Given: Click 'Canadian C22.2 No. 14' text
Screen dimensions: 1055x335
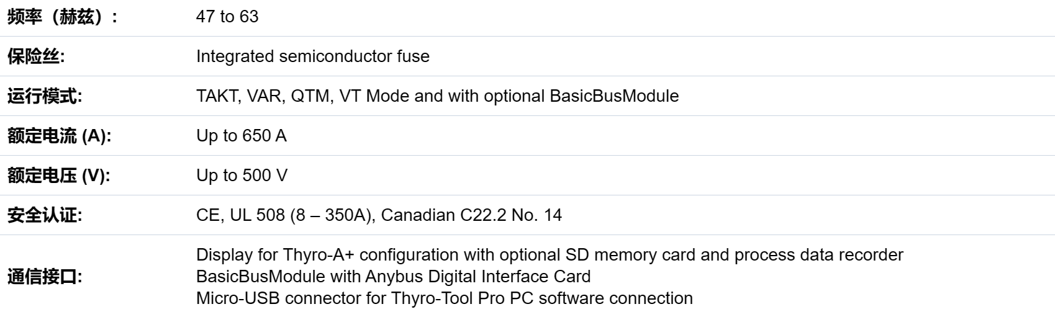Looking at the screenshot, I should (471, 215).
